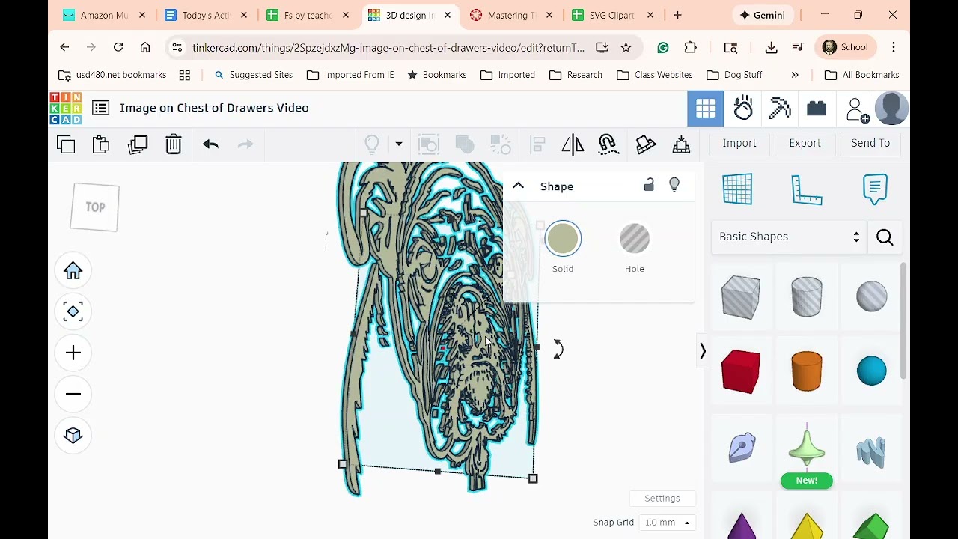Activate the Cruise magnet tool
Image resolution: width=958 pixels, height=539 pixels.
tap(608, 144)
